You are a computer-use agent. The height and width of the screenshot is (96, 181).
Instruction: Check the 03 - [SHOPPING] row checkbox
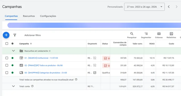pos(7,73)
